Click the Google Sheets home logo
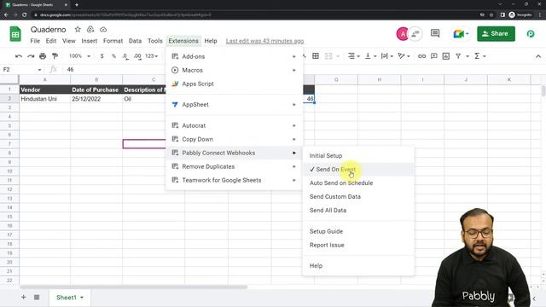The height and width of the screenshot is (307, 546). (x=15, y=34)
